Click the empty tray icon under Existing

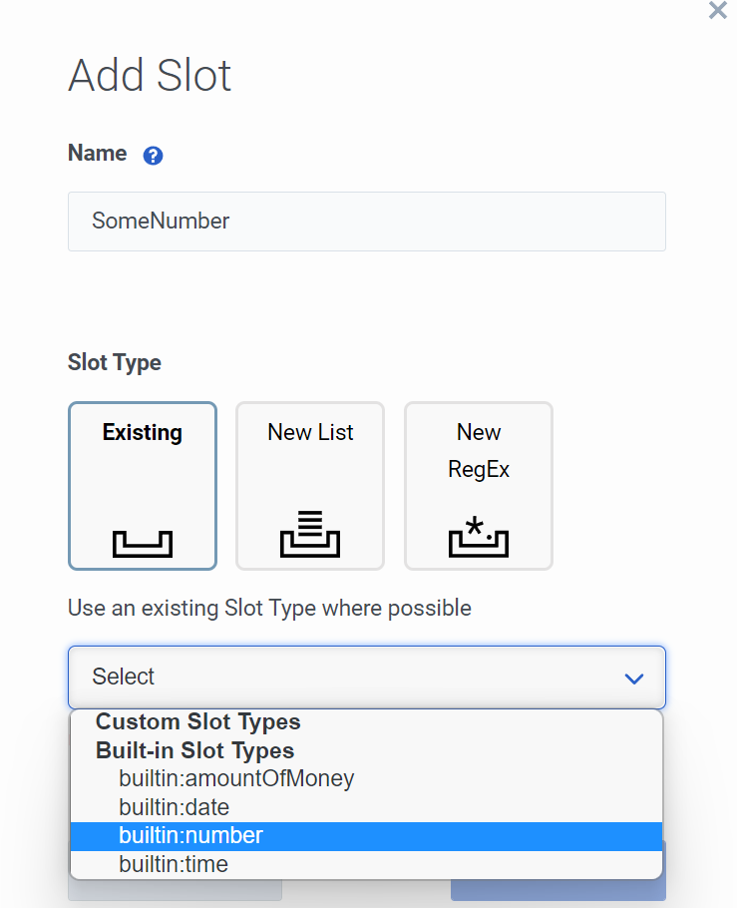point(143,543)
